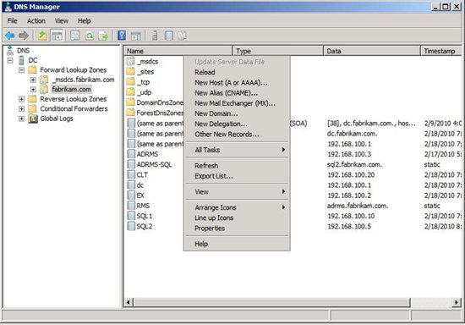Click the blue Back arrow in toolbar
465x325 pixels.
[x=10, y=36]
